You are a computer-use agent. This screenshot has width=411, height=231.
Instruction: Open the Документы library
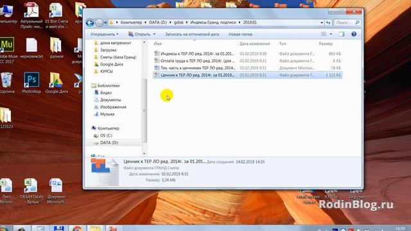[x=110, y=100]
